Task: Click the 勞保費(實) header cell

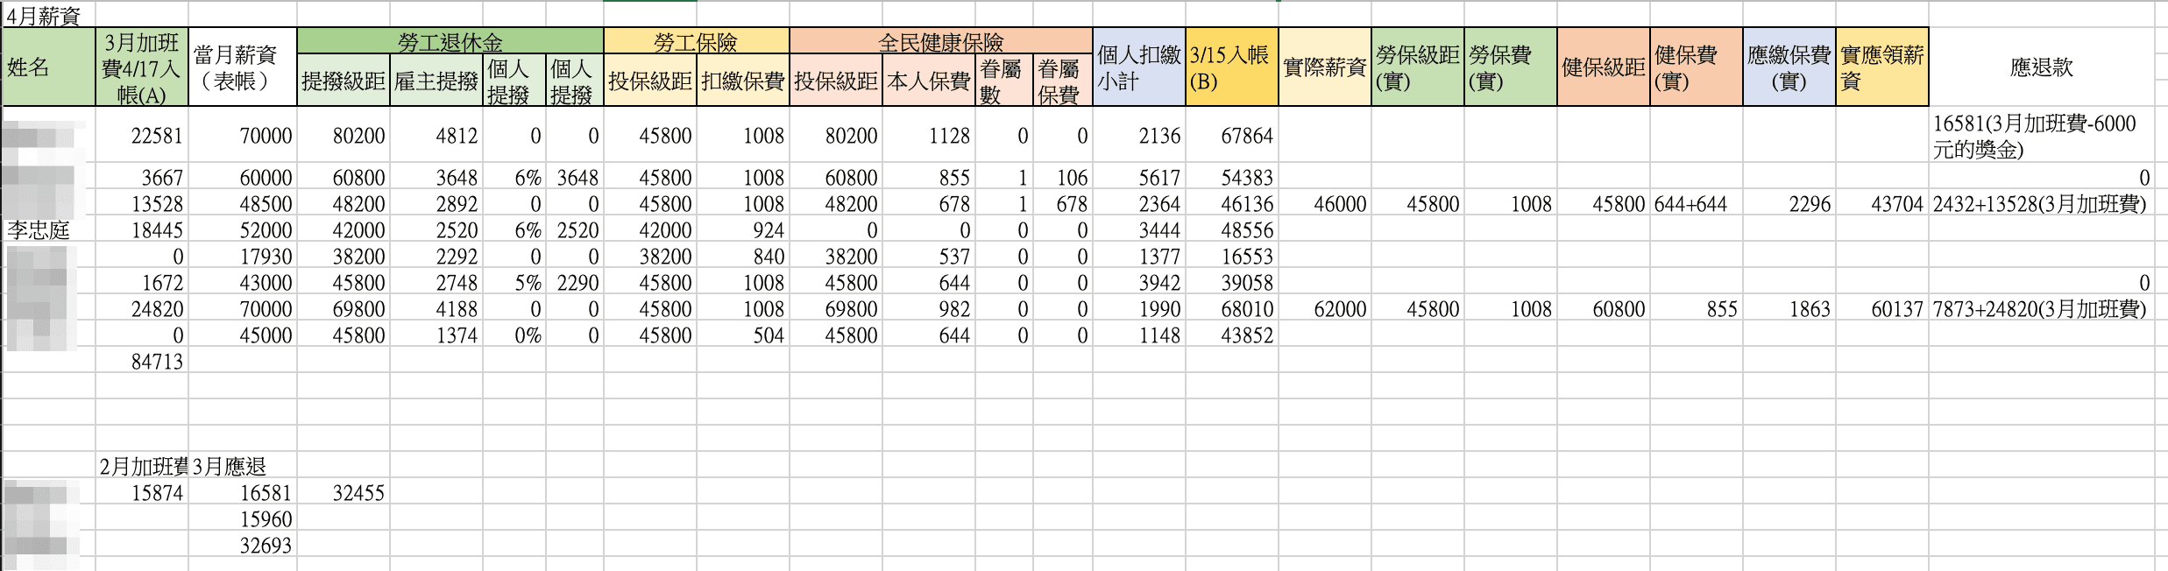Action: [1511, 67]
